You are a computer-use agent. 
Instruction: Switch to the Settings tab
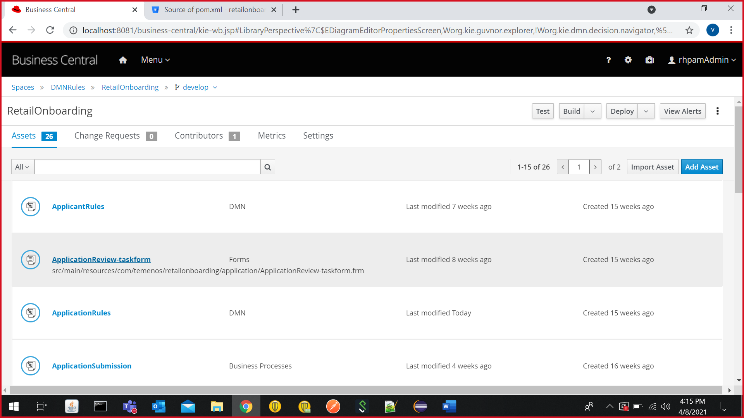click(318, 136)
